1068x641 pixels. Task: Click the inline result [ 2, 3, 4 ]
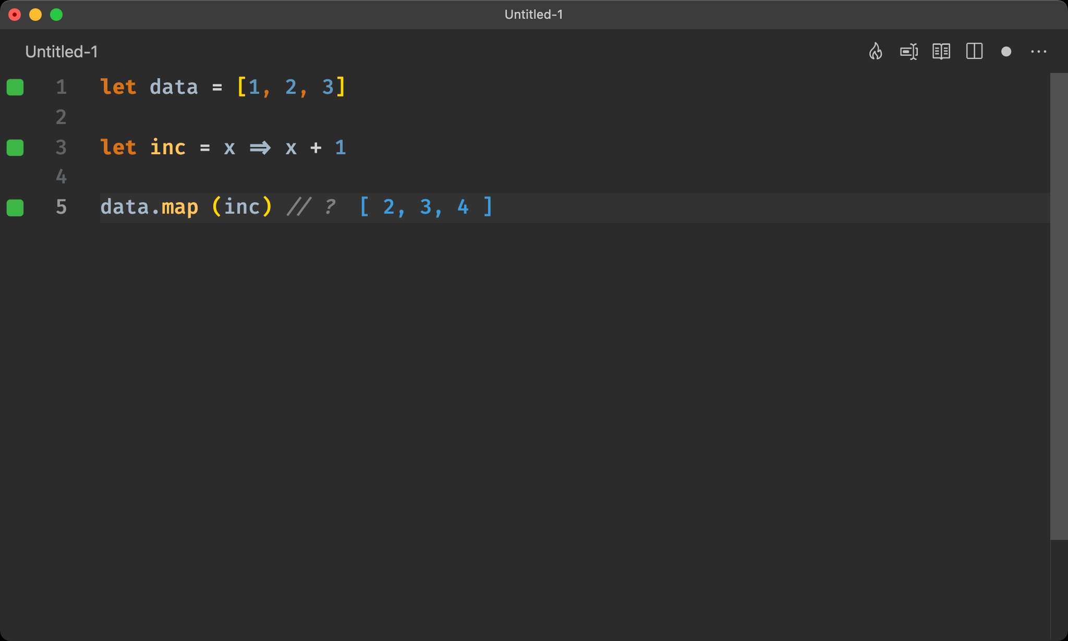tap(426, 207)
